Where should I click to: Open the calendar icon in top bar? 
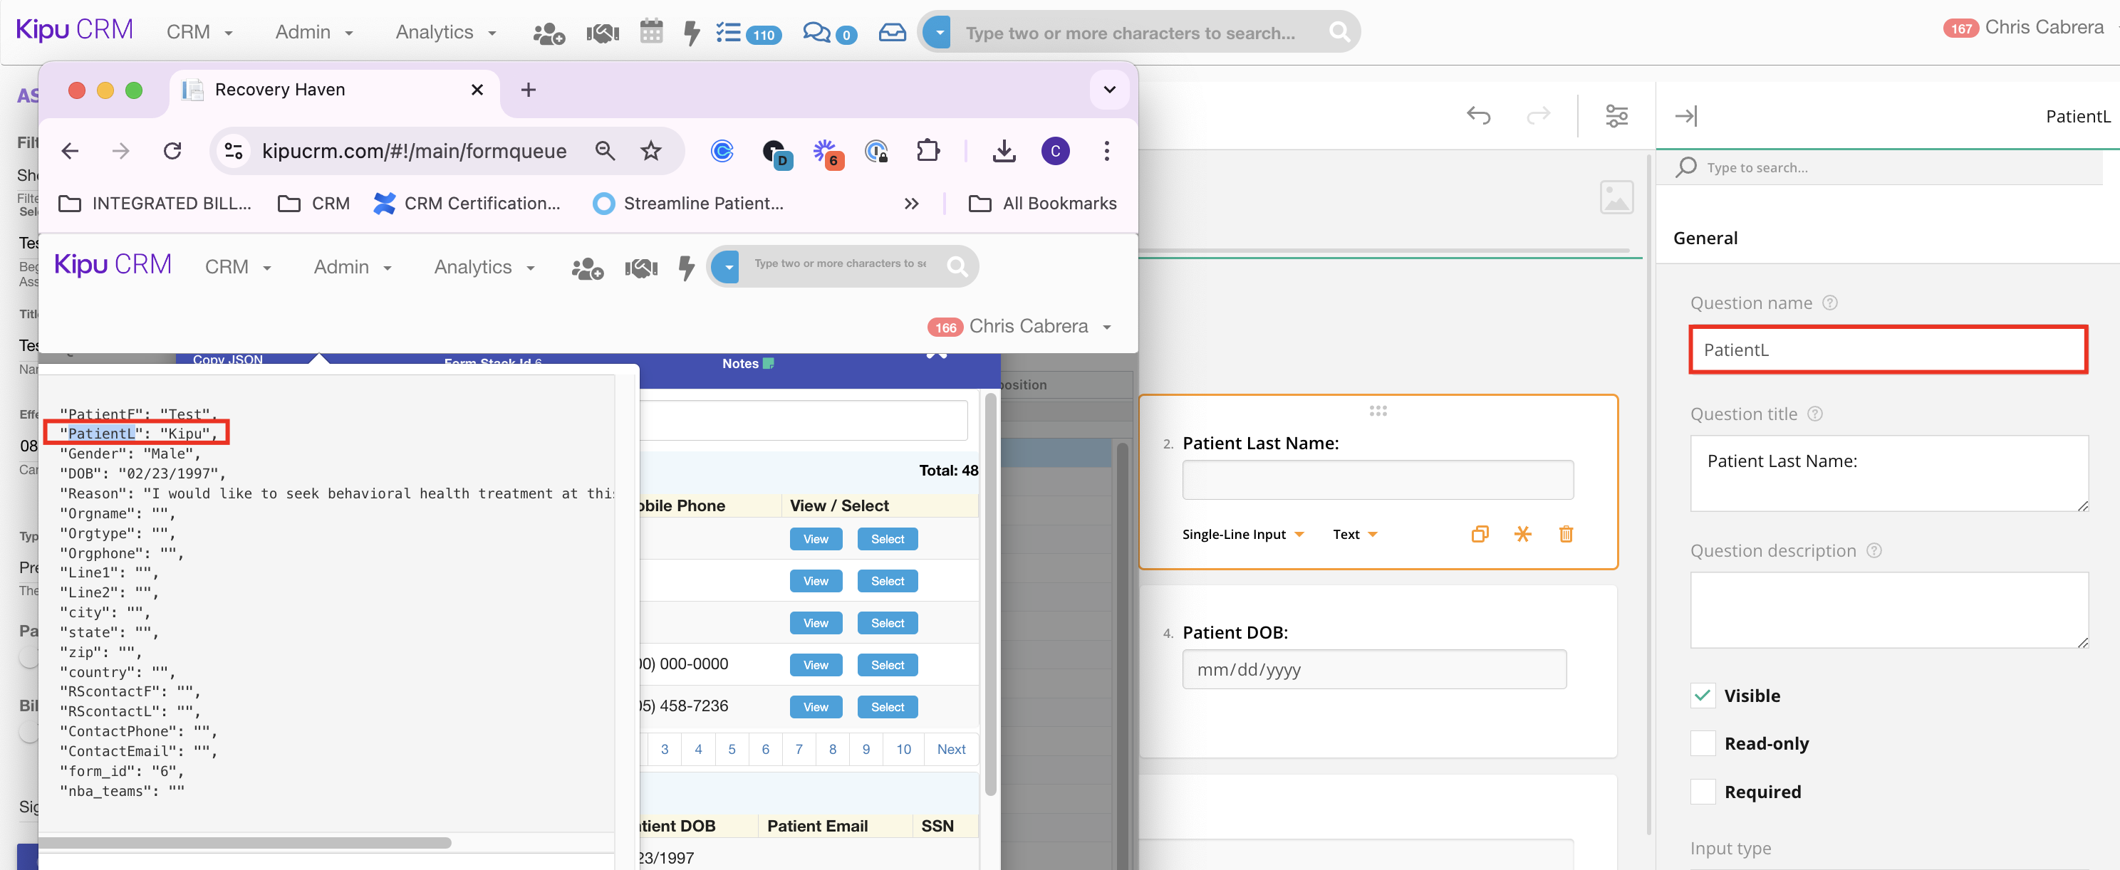(651, 32)
